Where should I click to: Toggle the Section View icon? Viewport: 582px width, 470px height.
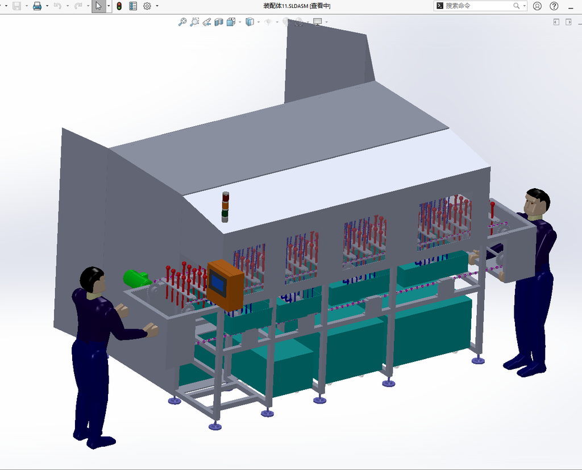(219, 22)
